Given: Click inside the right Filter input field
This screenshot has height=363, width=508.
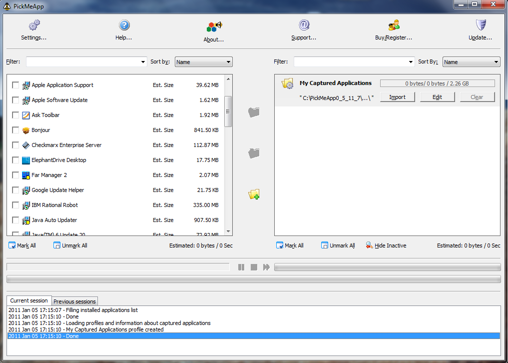Looking at the screenshot, I should pyautogui.click(x=351, y=62).
